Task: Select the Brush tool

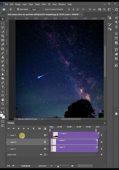Action: [3, 53]
